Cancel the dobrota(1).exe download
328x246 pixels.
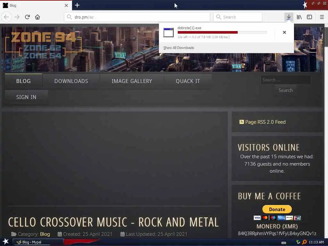(x=284, y=32)
